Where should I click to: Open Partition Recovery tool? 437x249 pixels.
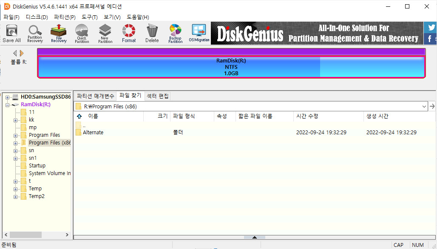click(x=35, y=34)
